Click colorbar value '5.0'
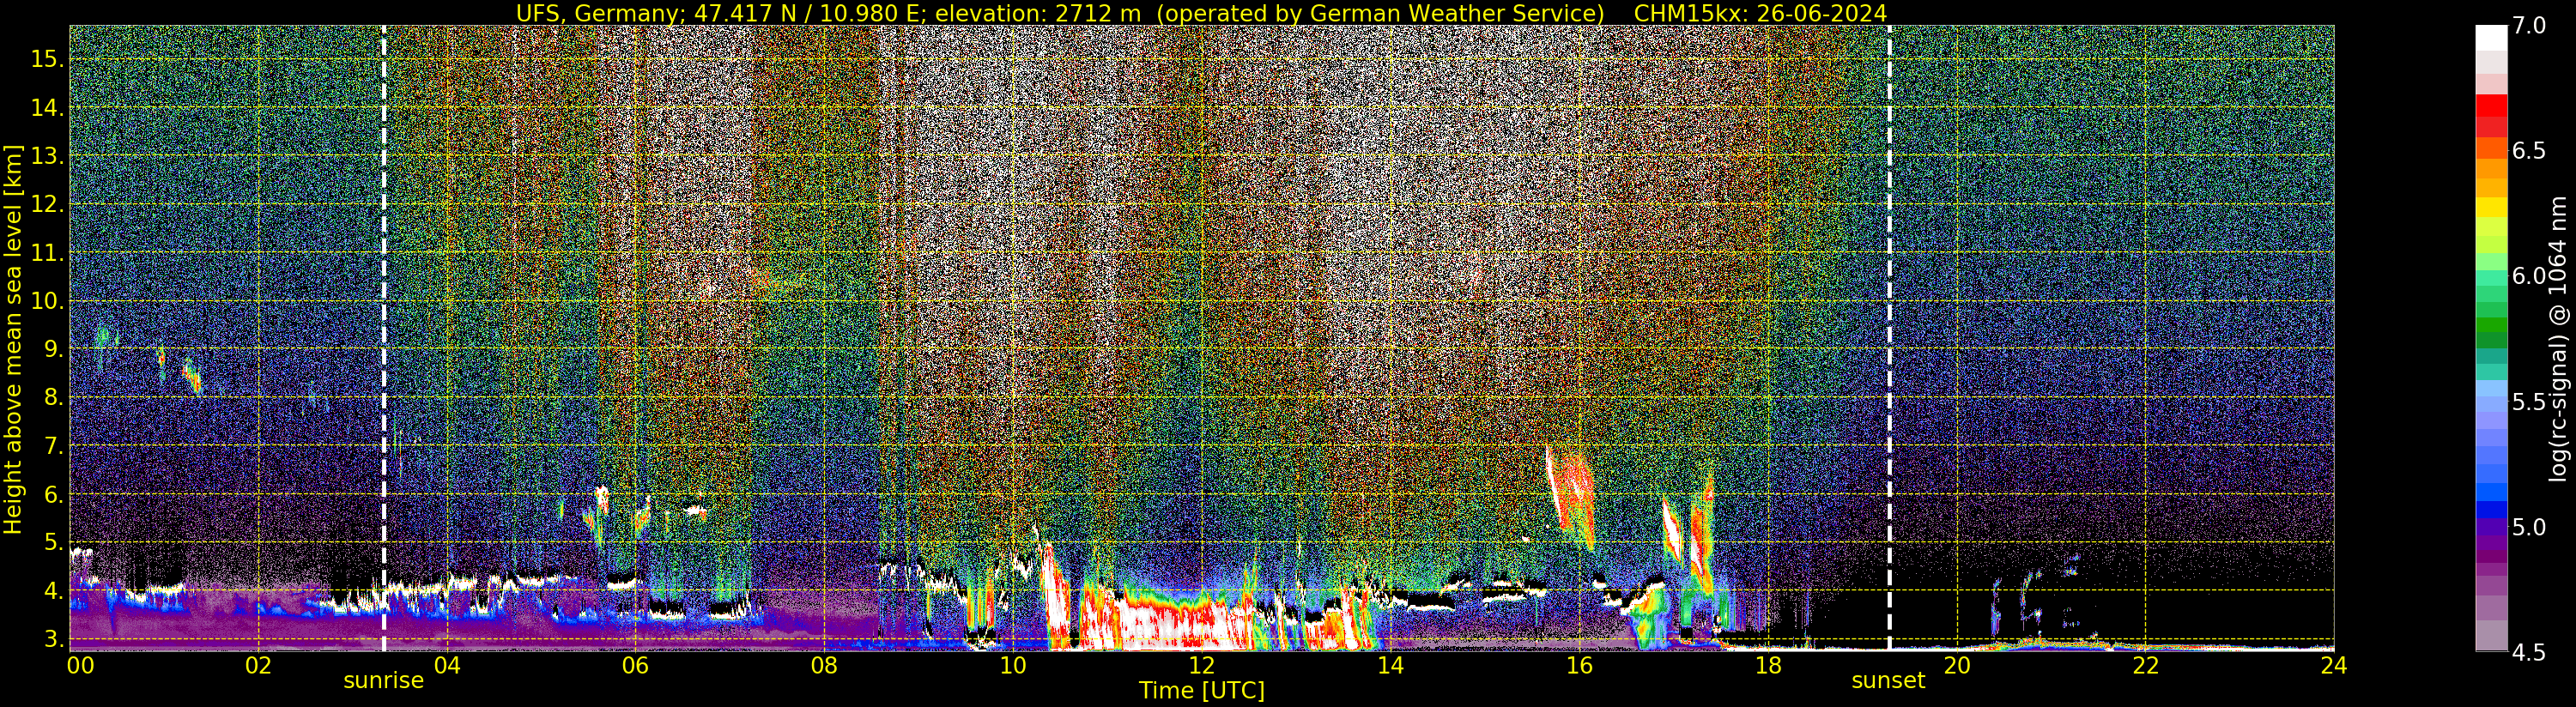The width and height of the screenshot is (2576, 707). (x=2529, y=527)
